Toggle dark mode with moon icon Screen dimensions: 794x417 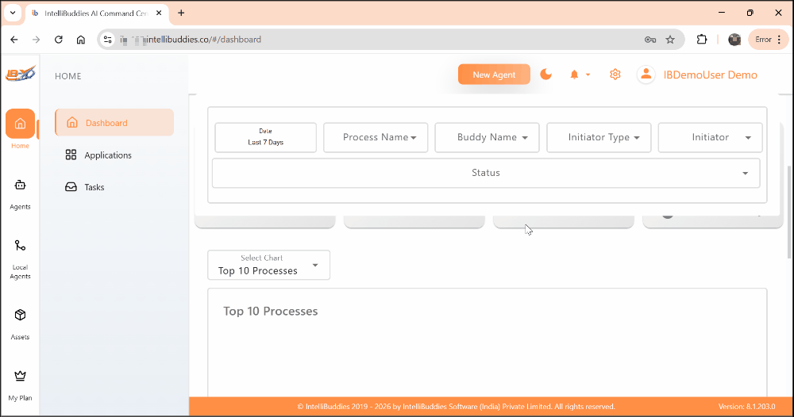[546, 75]
